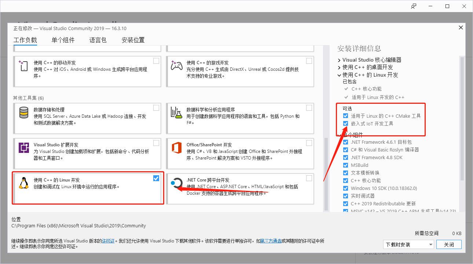
Task: Switch to the Language packs tab
Action: coord(98,40)
